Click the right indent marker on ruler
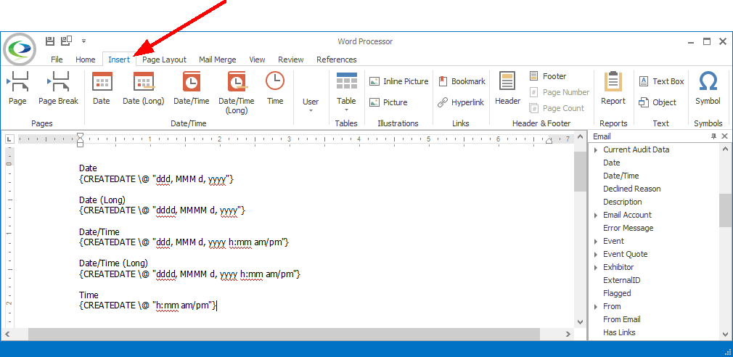 click(x=549, y=141)
